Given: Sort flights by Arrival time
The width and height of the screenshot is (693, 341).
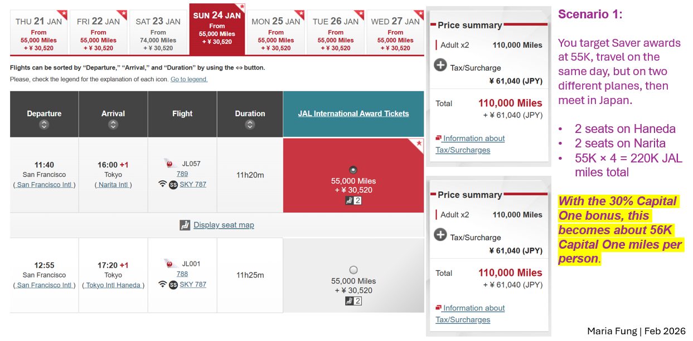Looking at the screenshot, I should [113, 125].
